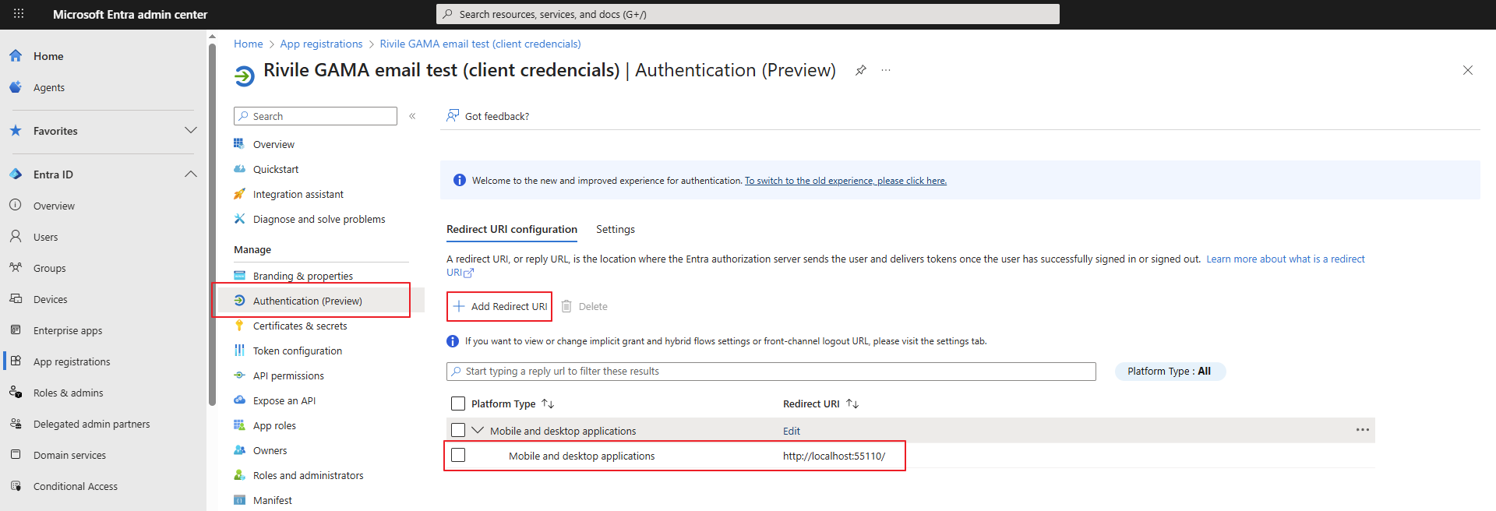1496x511 pixels.
Task: Click the Expose an API cloud icon
Action: point(240,400)
